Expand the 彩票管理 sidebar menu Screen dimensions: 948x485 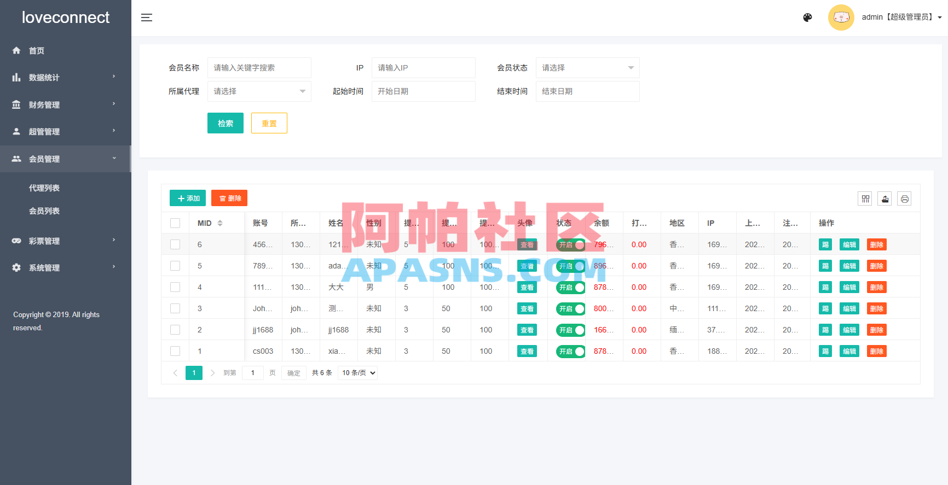[66, 241]
